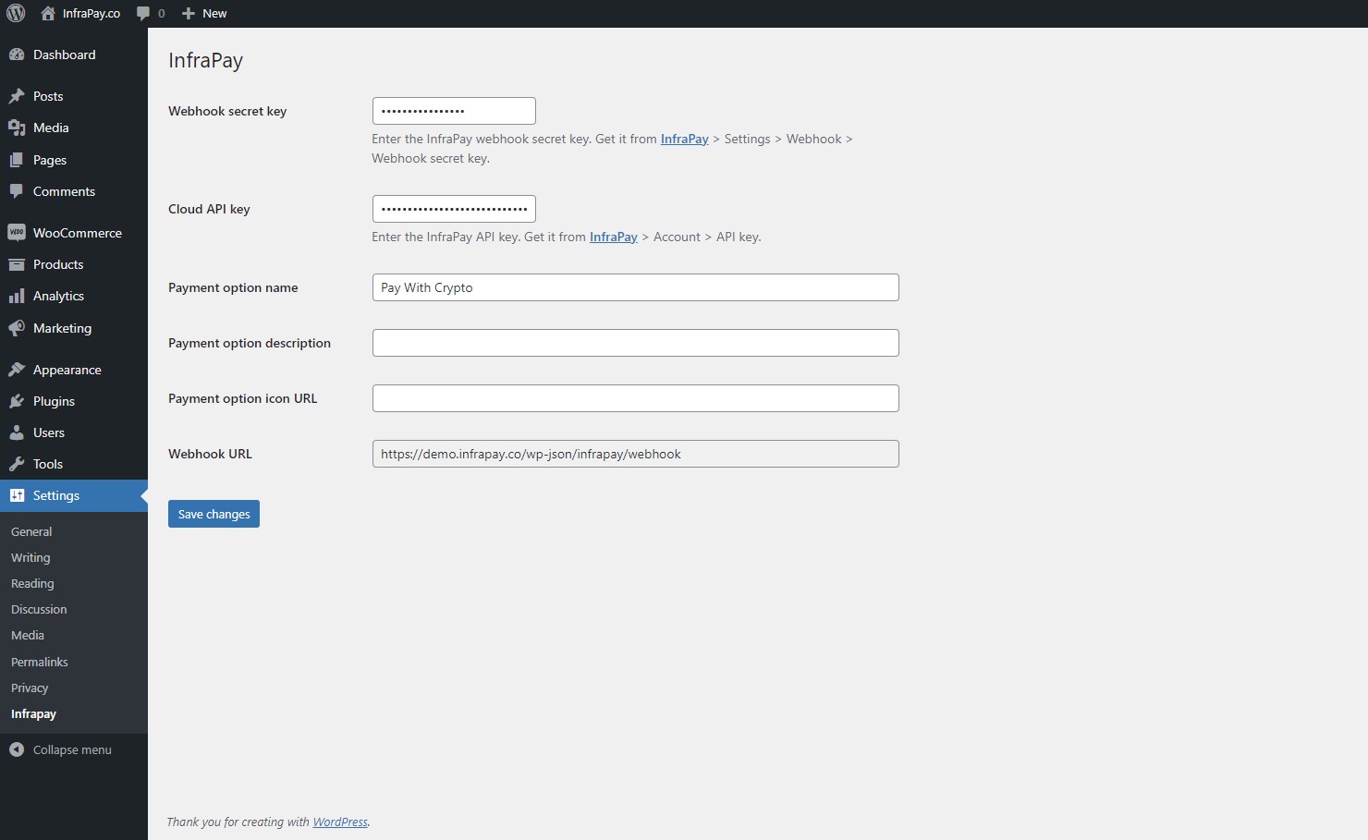Click the Users person icon

17,432
